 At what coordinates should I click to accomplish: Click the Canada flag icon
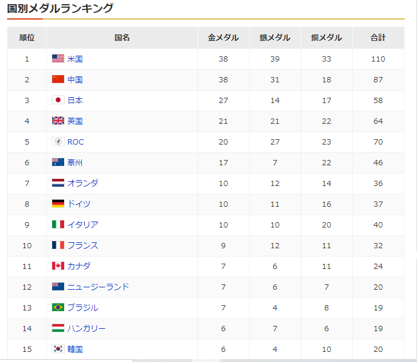(x=58, y=266)
